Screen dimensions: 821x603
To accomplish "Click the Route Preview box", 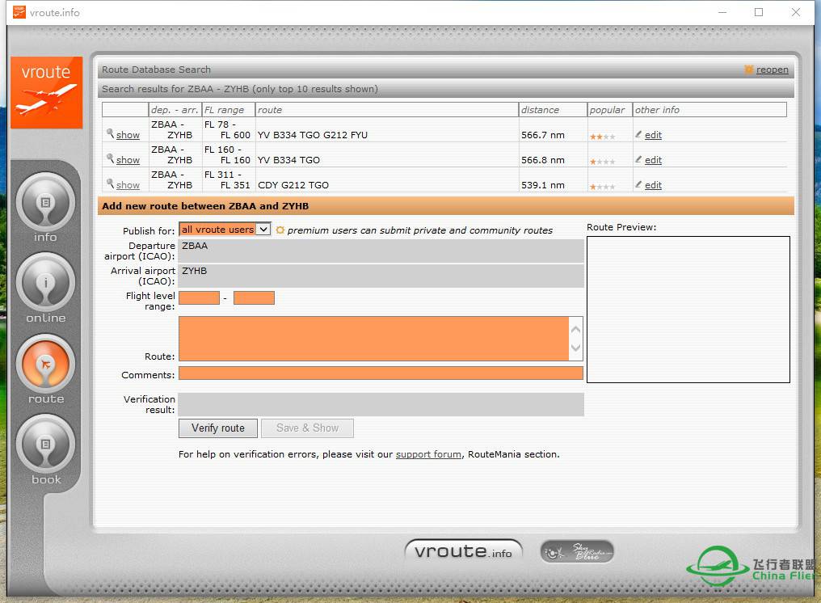I will 688,310.
